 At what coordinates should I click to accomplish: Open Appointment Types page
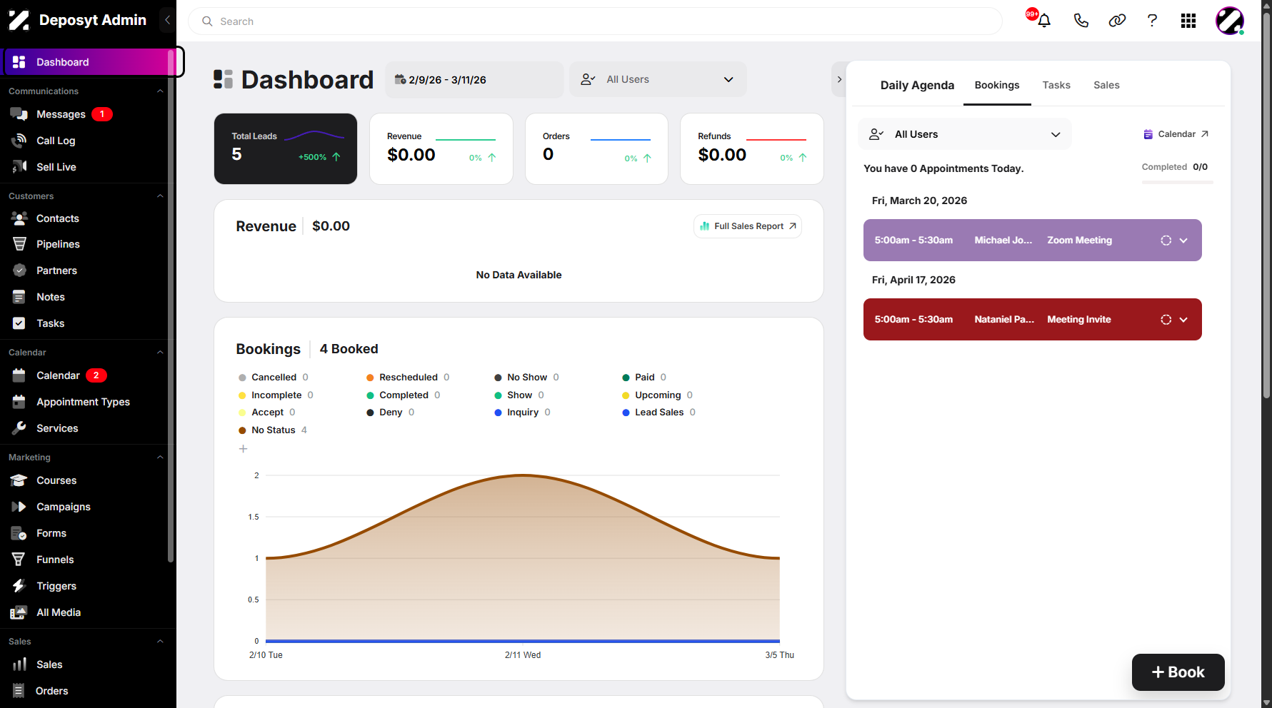pyautogui.click(x=84, y=402)
